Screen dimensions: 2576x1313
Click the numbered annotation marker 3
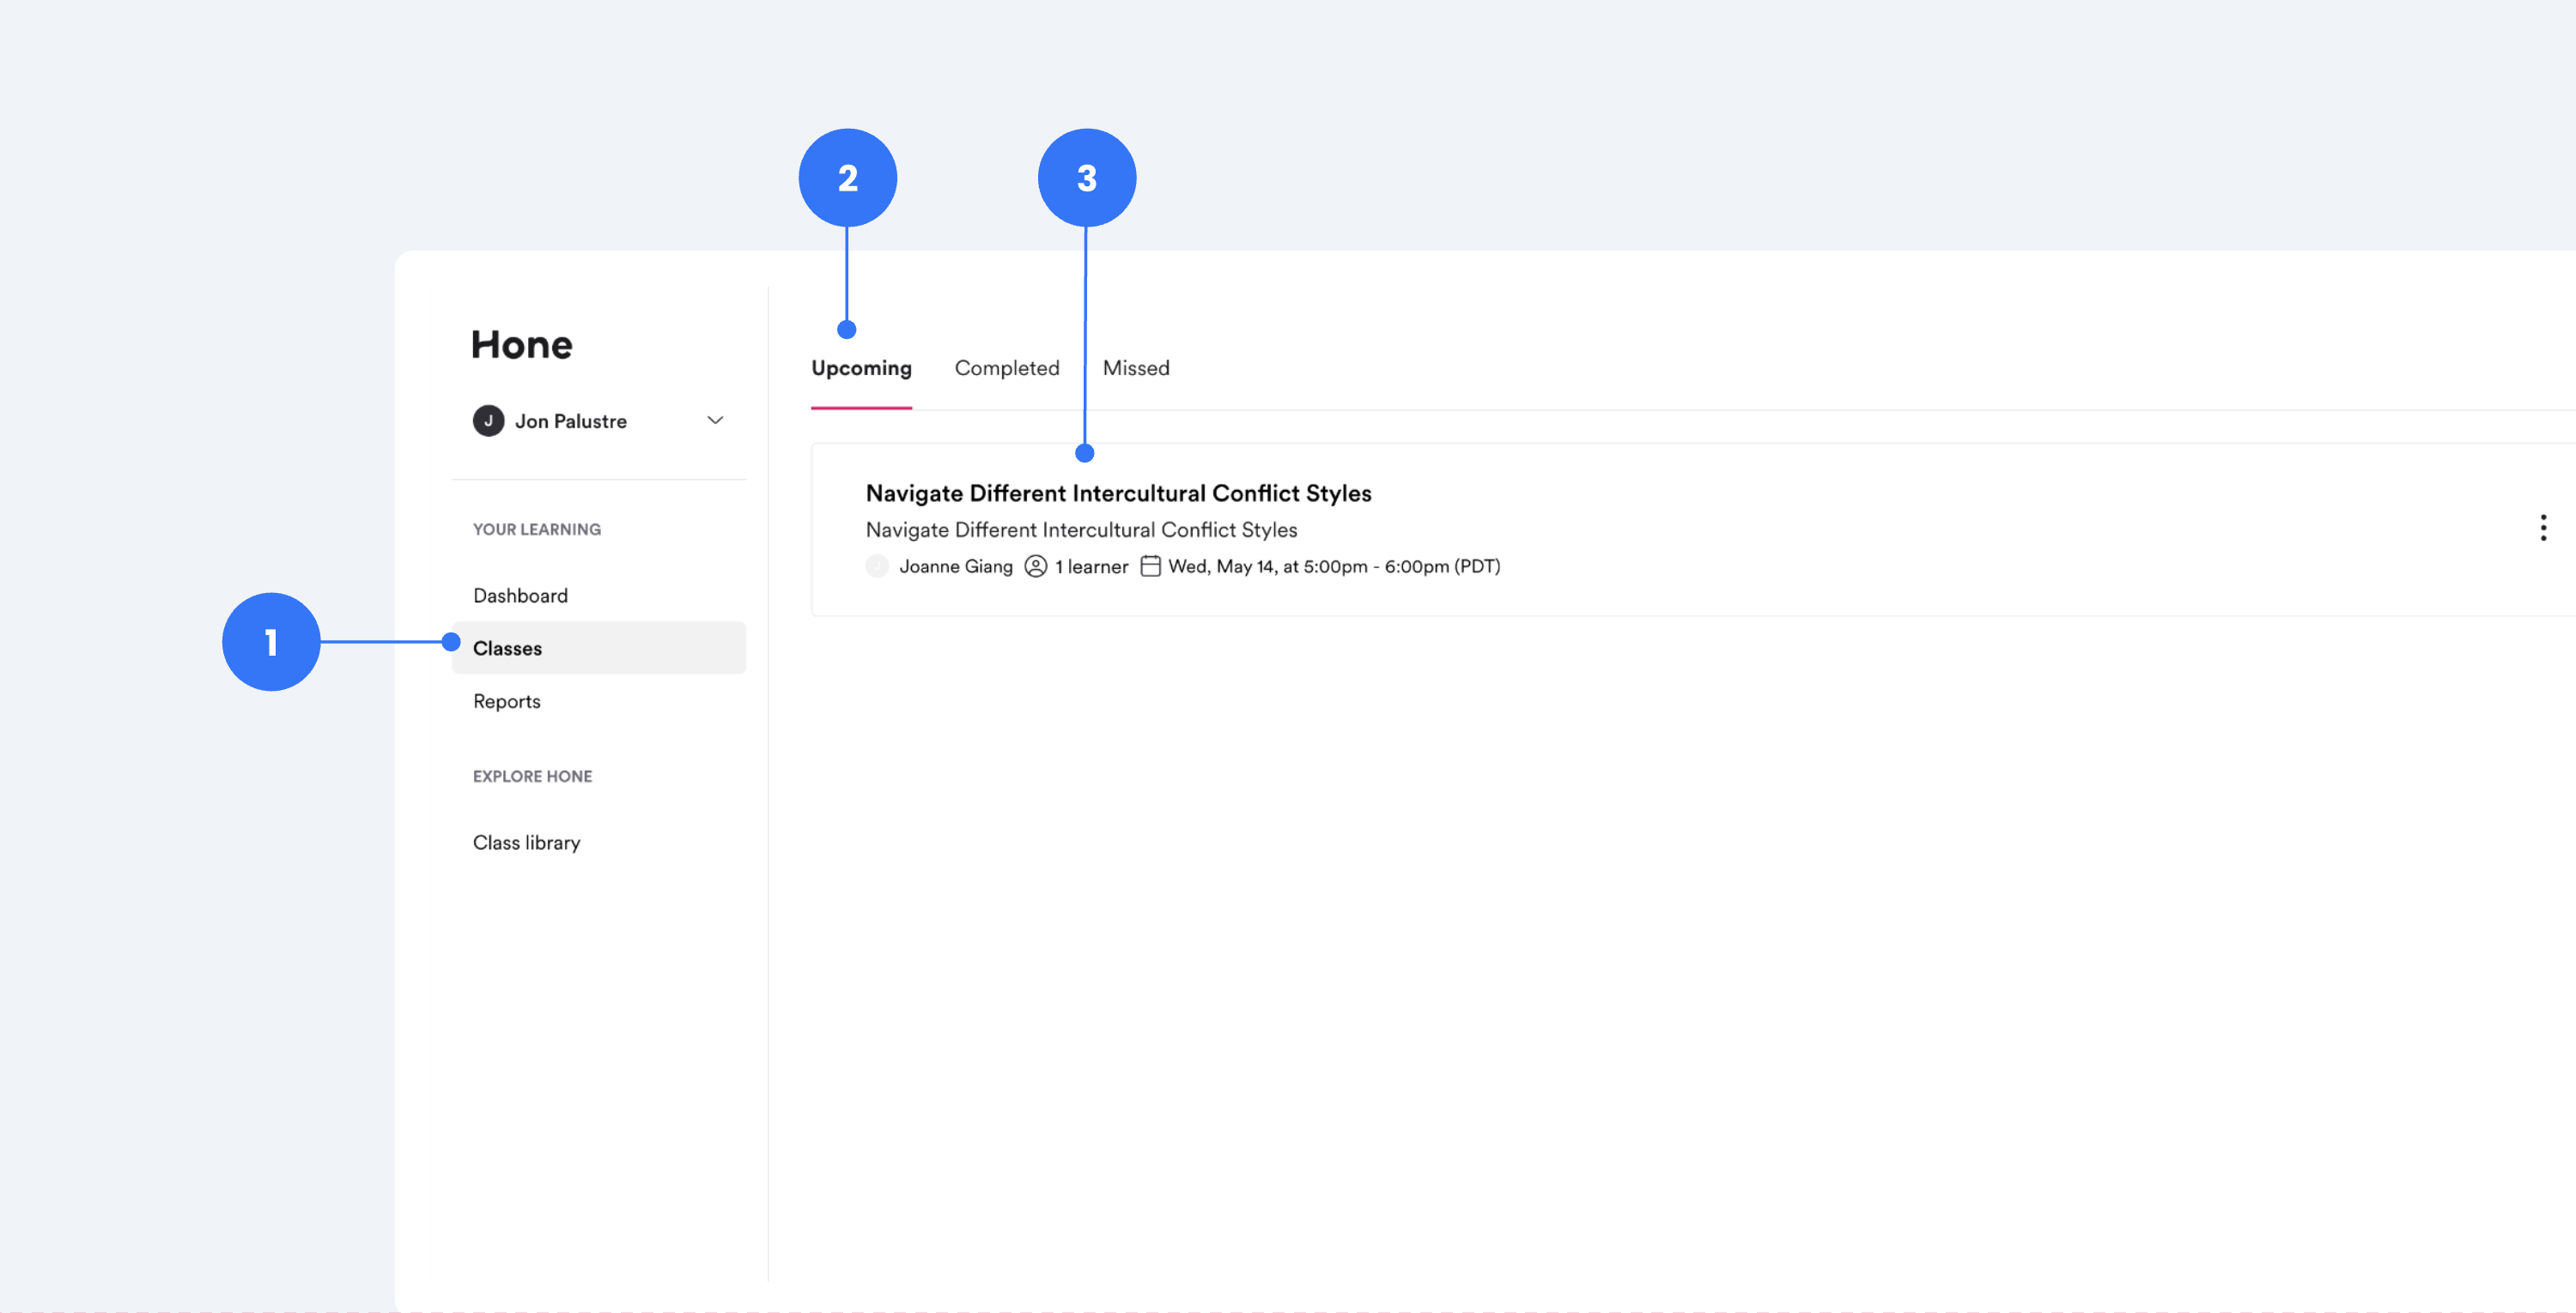1086,178
